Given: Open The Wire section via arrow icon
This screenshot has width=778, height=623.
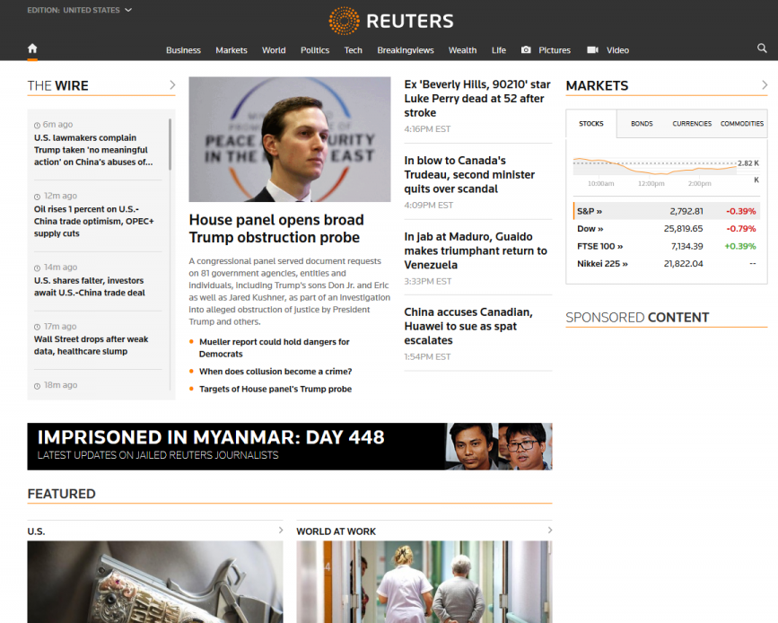Looking at the screenshot, I should [x=171, y=86].
